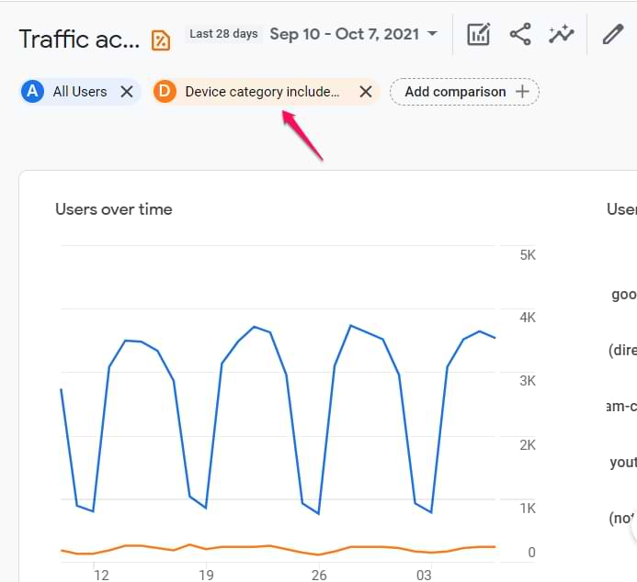Click the pencil customize report icon
Image resolution: width=637 pixels, height=582 pixels.
[x=612, y=35]
